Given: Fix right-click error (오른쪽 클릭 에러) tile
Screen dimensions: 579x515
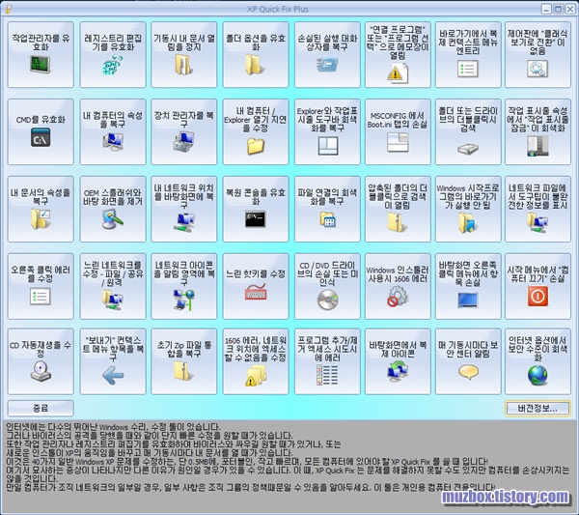Looking at the screenshot, I should point(41,286).
